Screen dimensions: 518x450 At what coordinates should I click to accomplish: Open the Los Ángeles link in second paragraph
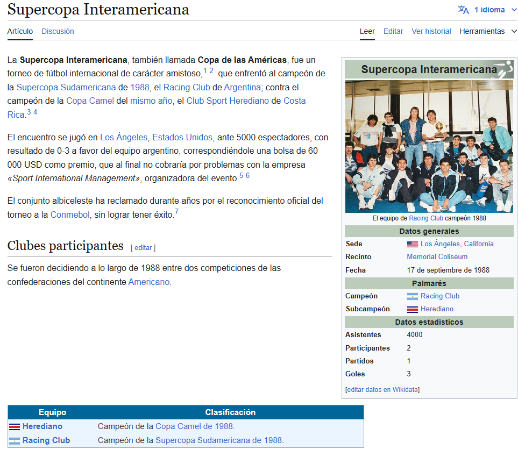[124, 137]
